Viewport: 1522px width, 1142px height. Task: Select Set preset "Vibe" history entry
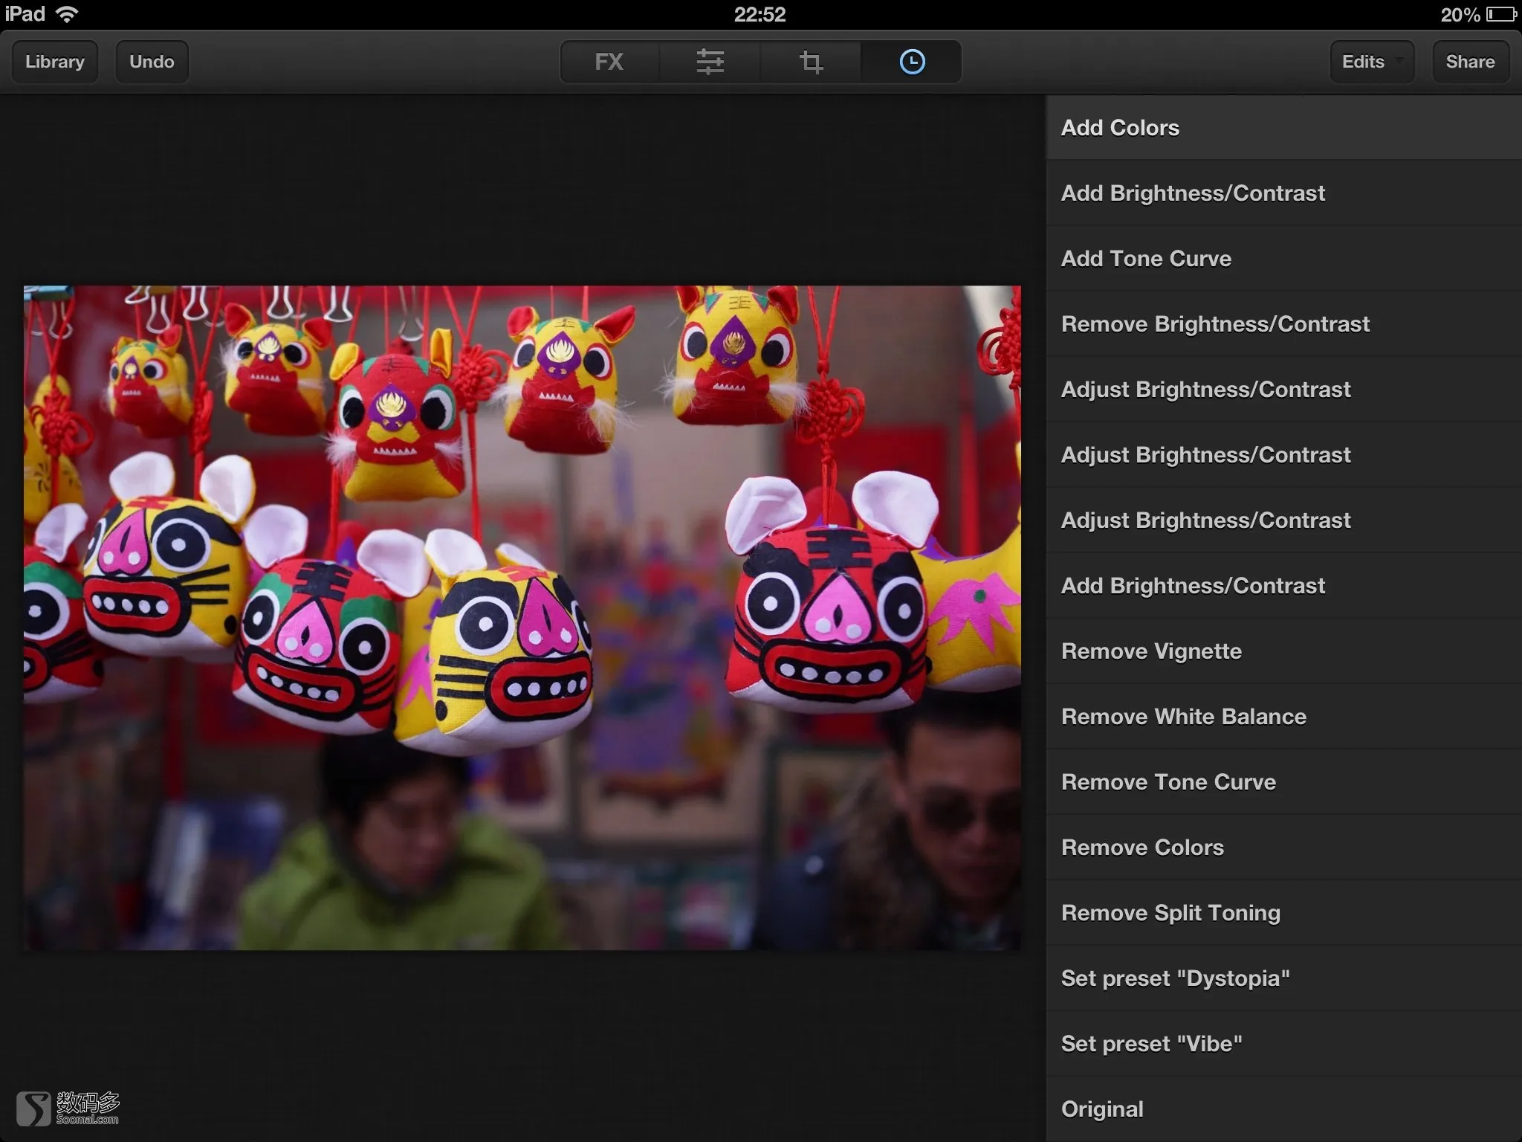[1284, 1044]
